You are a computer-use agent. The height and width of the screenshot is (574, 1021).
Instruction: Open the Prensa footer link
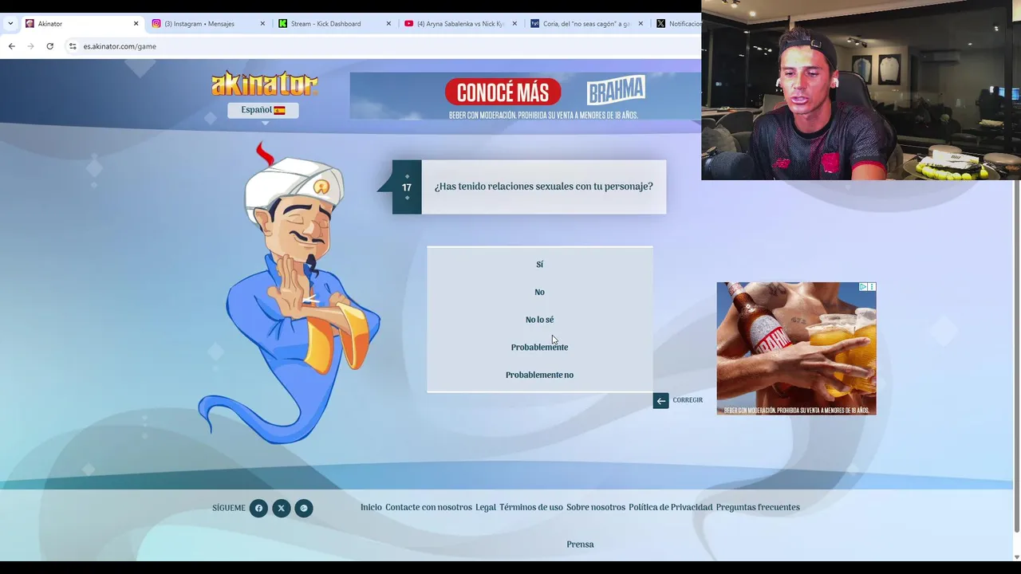coord(580,545)
